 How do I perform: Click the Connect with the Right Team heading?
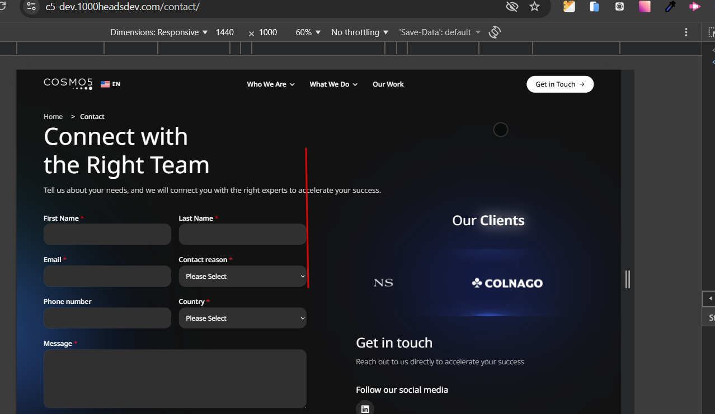click(x=126, y=151)
